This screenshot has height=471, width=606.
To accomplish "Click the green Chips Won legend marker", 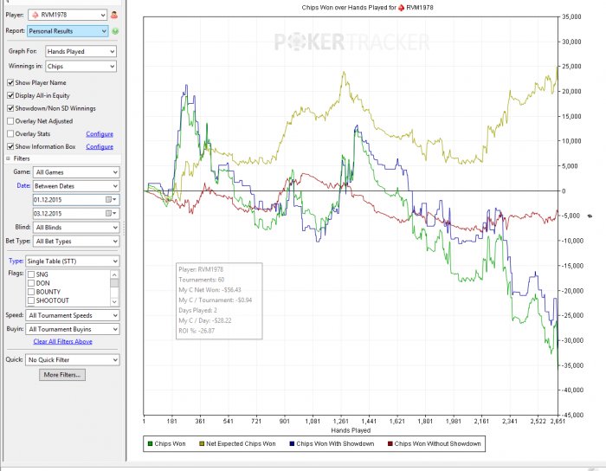I will [x=150, y=444].
